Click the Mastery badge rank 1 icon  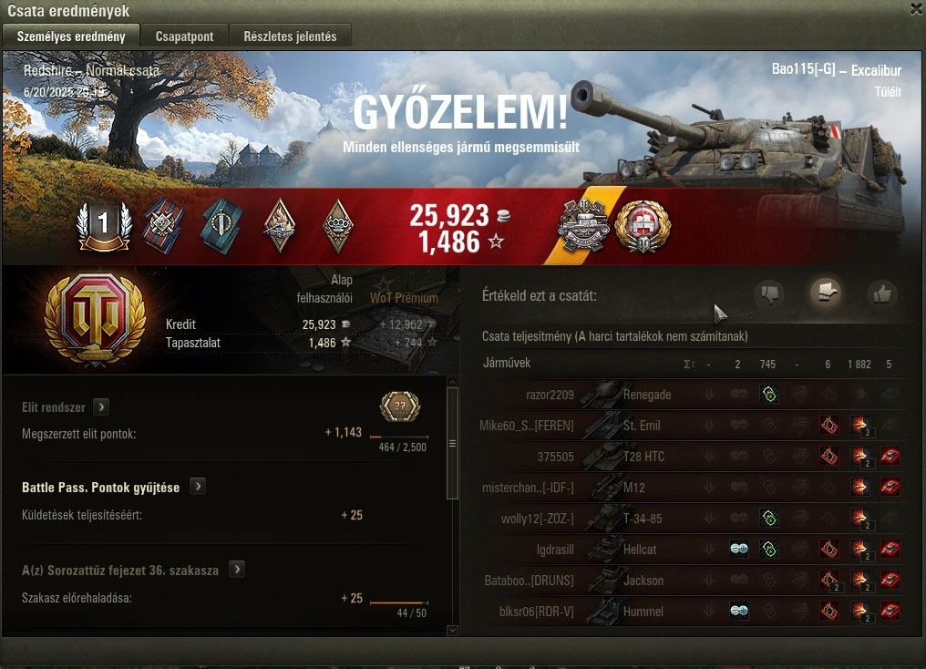[104, 225]
